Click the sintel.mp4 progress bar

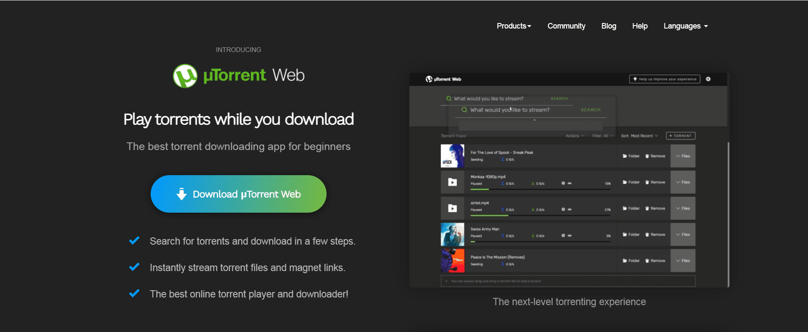pos(540,215)
